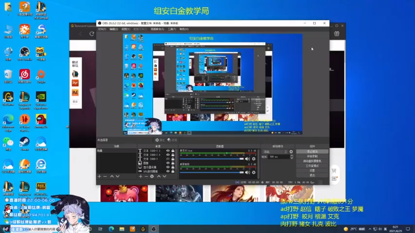Screen dimensions: 415x233
Task: Move scene down in scenes list
Action: [117, 176]
